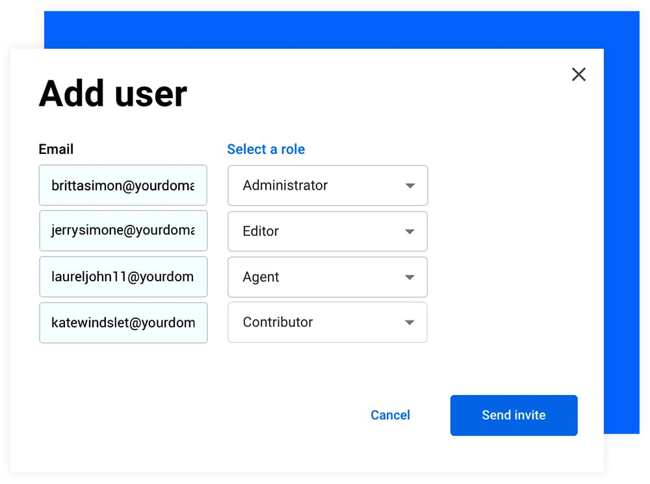The height and width of the screenshot is (484, 650).
Task: Click into the laureljohn11 email field
Action: 123,277
